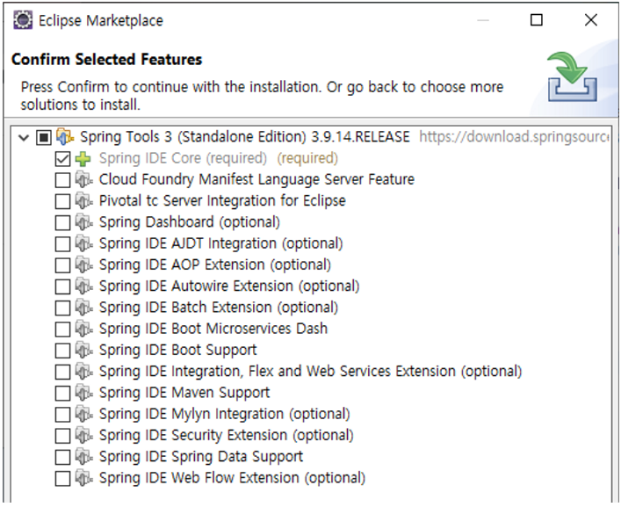621x507 pixels.
Task: Enable Spring IDE Mylyn Integration checkbox
Action: click(62, 415)
